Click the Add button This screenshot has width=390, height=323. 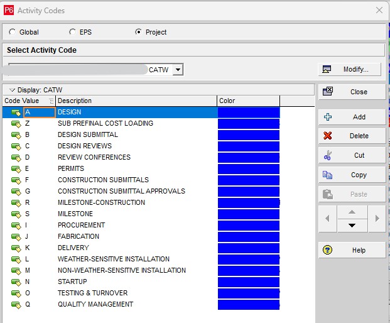tap(351, 117)
